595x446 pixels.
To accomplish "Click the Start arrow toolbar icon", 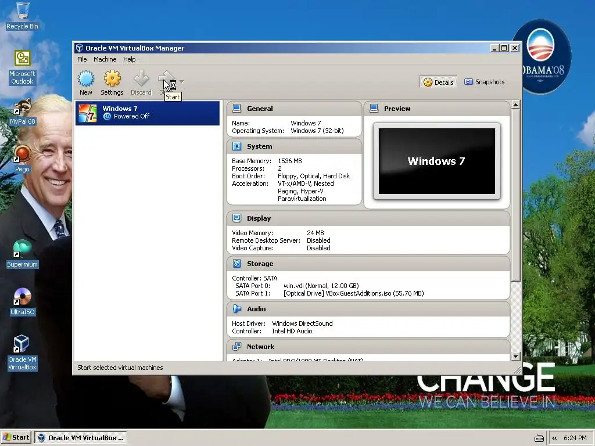I will coord(167,79).
